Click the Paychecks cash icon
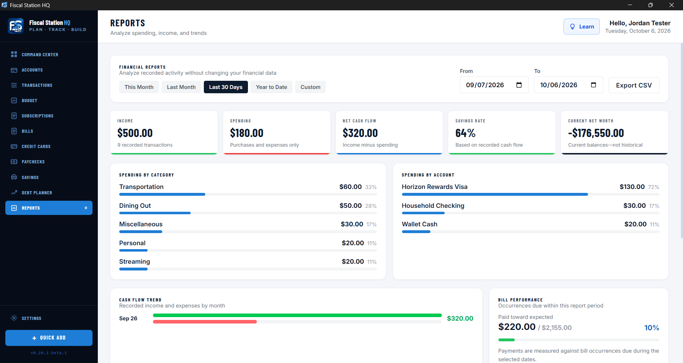 [14, 162]
